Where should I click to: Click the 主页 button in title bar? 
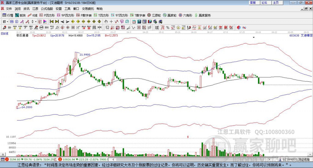[277, 2]
